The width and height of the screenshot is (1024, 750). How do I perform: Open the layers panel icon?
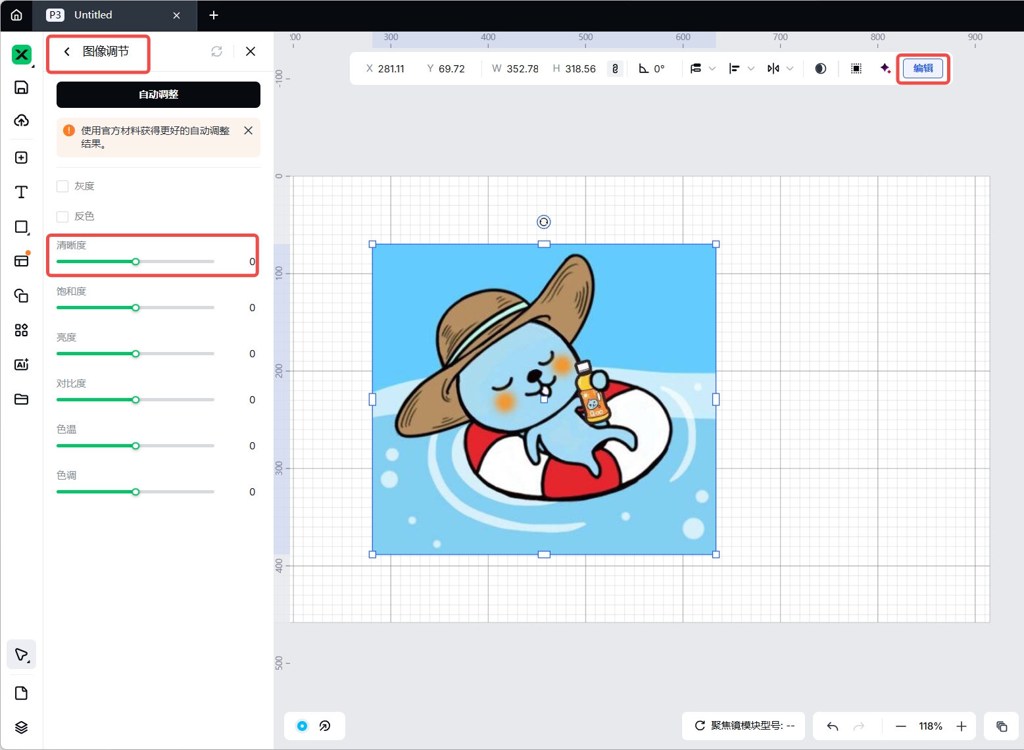click(21, 727)
